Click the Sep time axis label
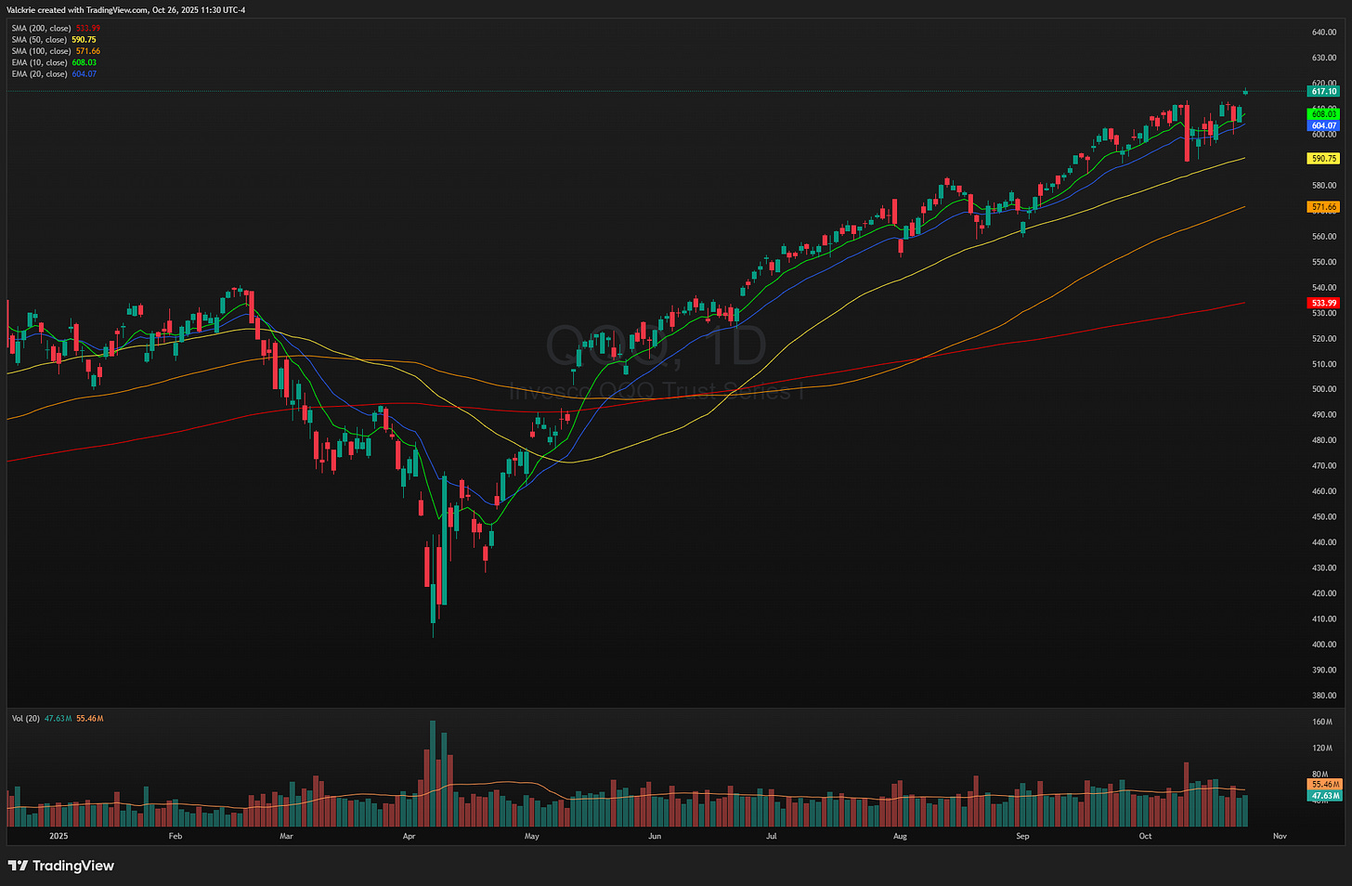The height and width of the screenshot is (886, 1352). coord(1022,836)
